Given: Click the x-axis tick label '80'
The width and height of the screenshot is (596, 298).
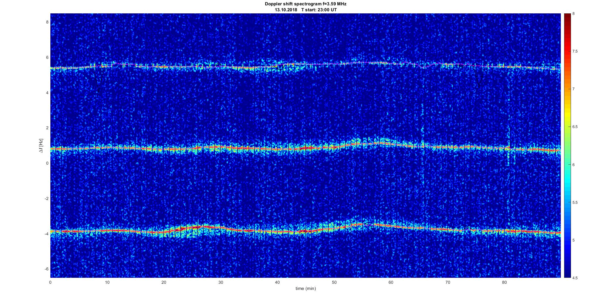Looking at the screenshot, I should coord(504,282).
